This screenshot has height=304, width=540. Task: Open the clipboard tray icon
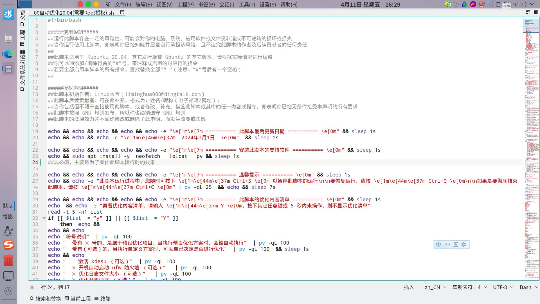[x=498, y=5]
